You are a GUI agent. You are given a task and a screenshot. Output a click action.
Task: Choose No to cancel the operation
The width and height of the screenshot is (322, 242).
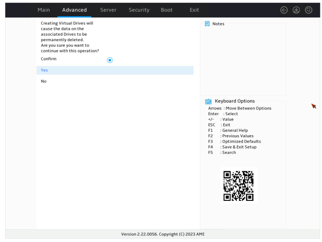click(x=115, y=81)
